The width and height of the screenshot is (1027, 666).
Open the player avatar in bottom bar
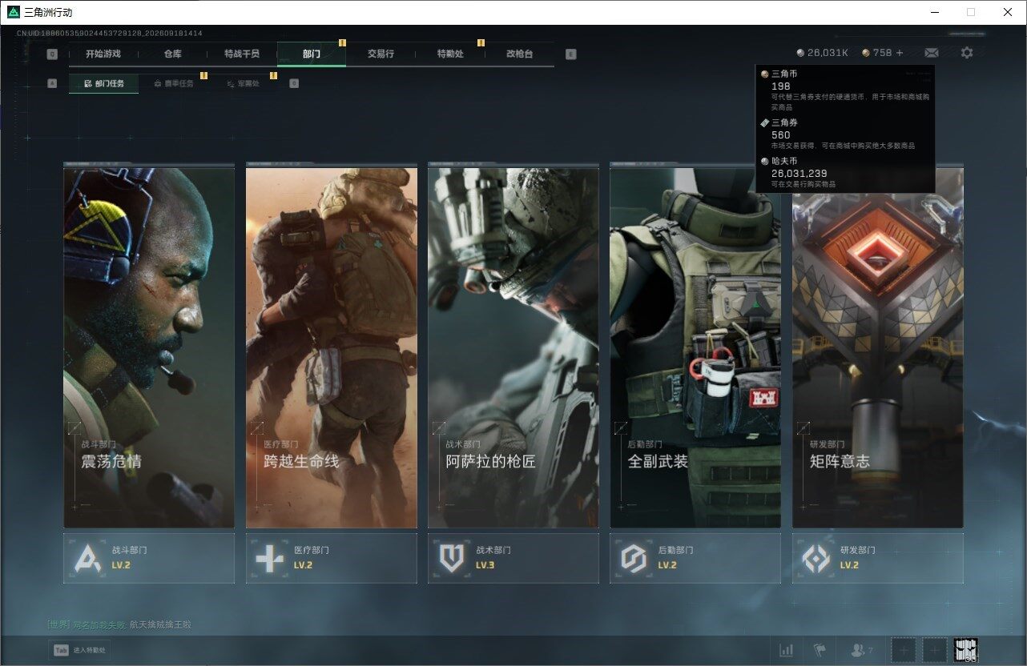[965, 650]
